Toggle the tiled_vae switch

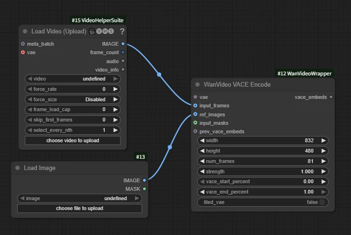pyautogui.click(x=322, y=202)
